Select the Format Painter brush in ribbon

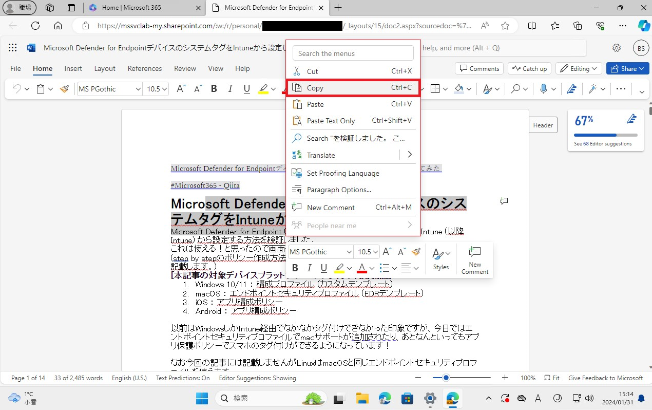pyautogui.click(x=64, y=89)
